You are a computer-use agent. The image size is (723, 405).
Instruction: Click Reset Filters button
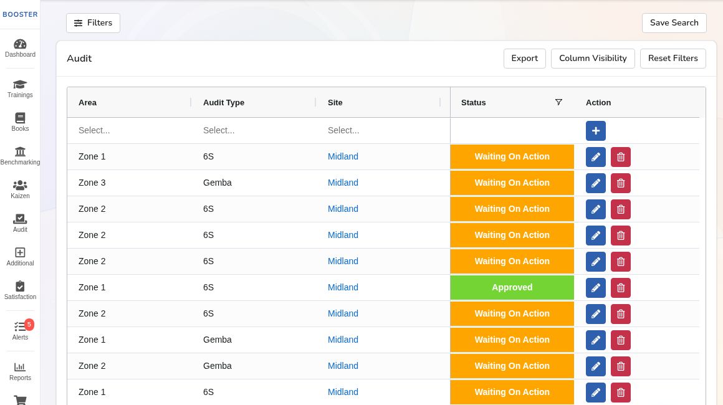673,59
